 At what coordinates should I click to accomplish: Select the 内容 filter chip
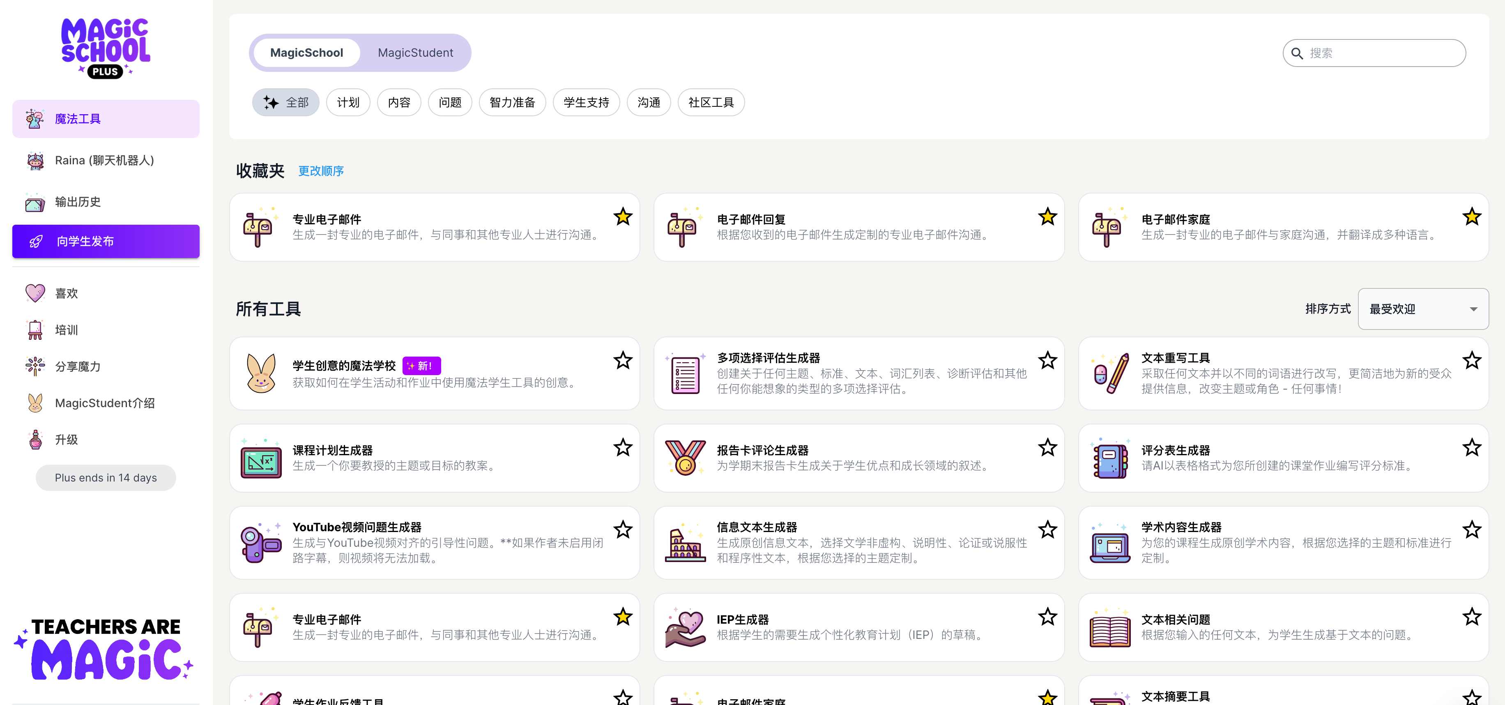[x=399, y=102]
